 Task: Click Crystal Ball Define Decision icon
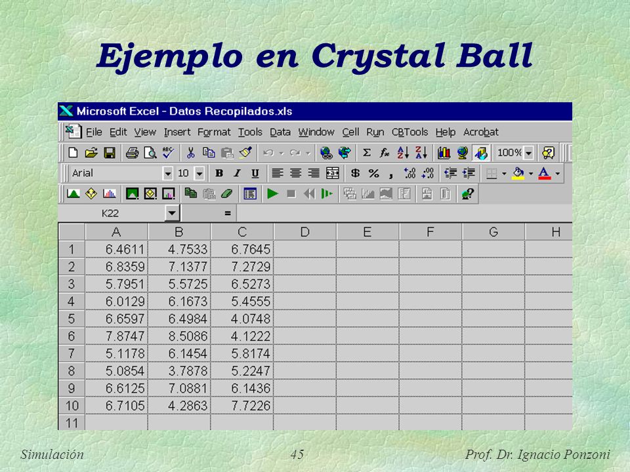point(91,194)
